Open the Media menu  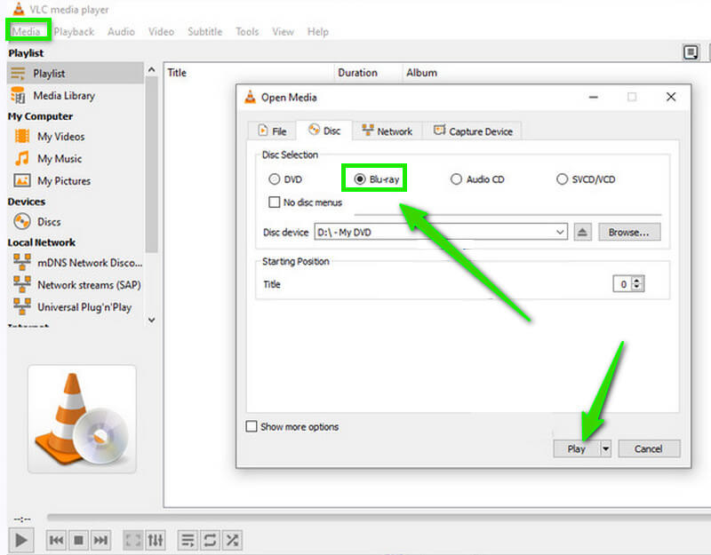pyautogui.click(x=26, y=31)
